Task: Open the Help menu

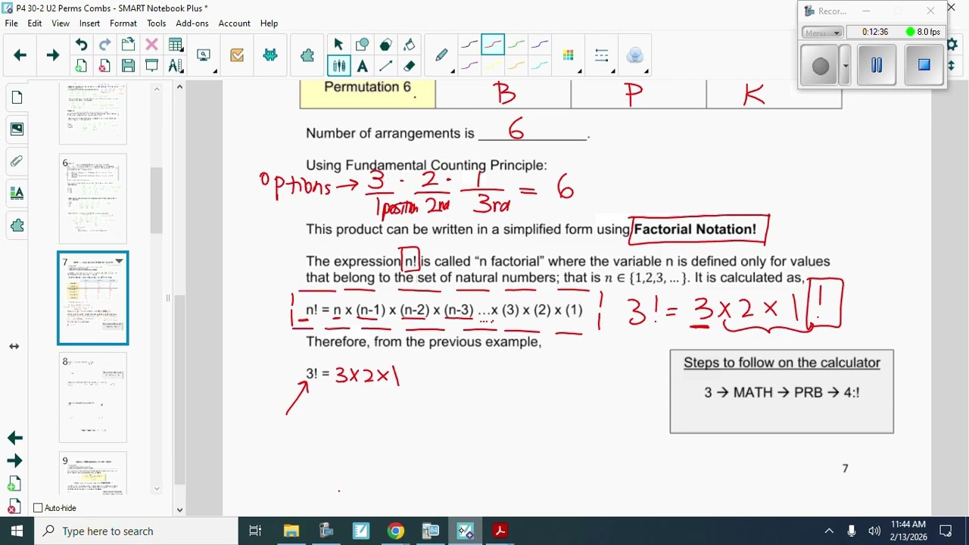Action: pyautogui.click(x=269, y=23)
